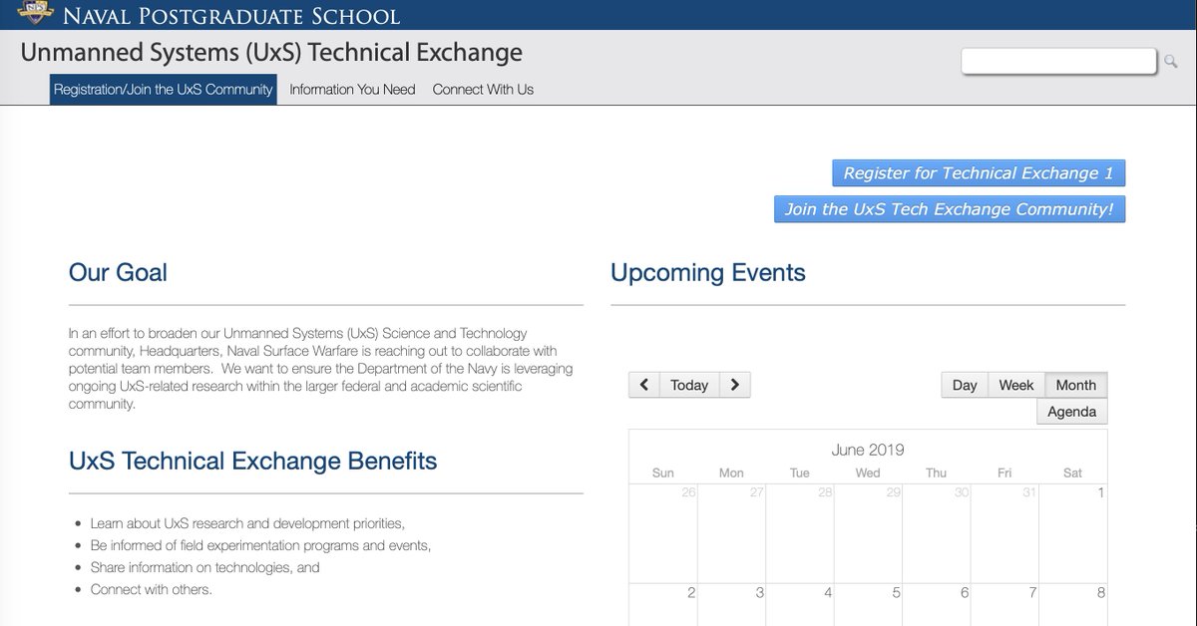Viewport: 1197px width, 626px height.
Task: Click bullet 'Connect with others.'
Action: (152, 589)
